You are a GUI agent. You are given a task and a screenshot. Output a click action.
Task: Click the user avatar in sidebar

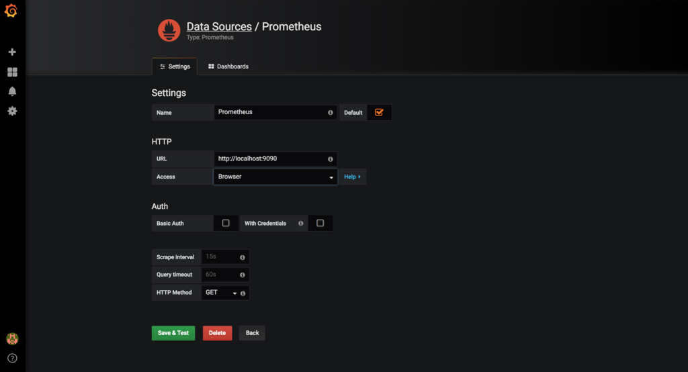(x=12, y=338)
